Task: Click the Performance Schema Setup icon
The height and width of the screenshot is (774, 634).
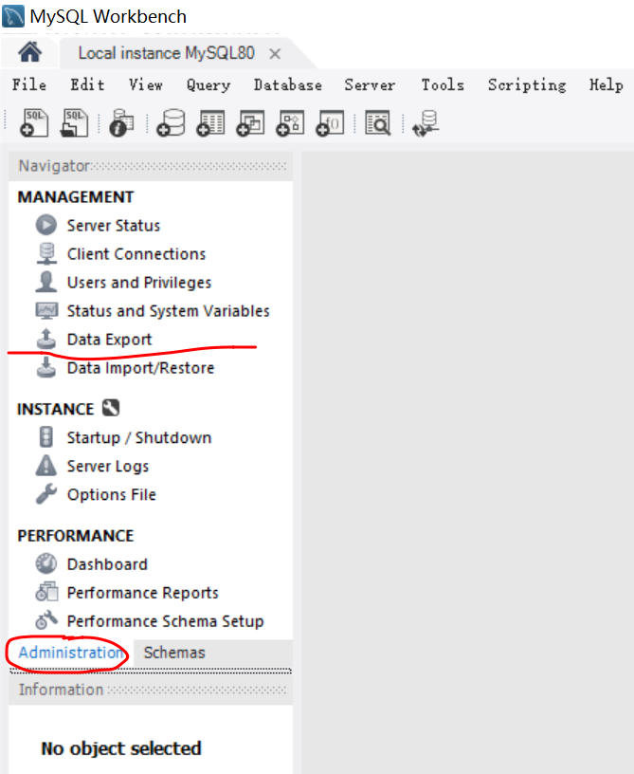Action: (46, 620)
